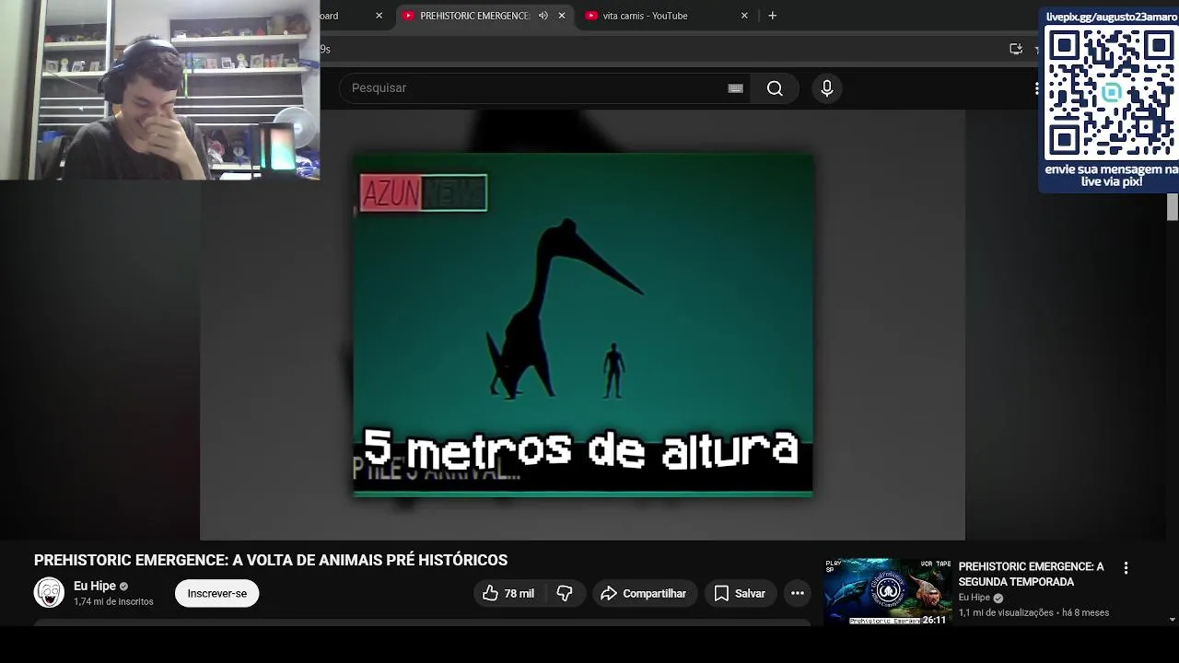
Task: Start voice search with the microphone
Action: 827,88
